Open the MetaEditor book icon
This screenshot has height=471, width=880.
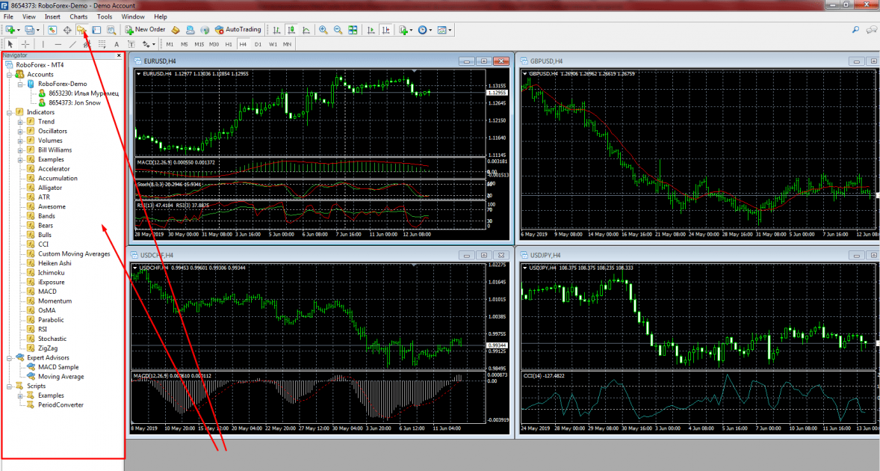[176, 30]
